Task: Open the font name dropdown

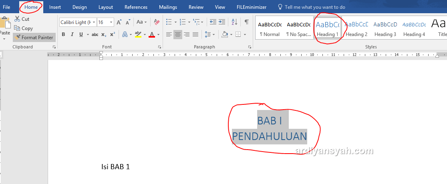Action: click(94, 22)
